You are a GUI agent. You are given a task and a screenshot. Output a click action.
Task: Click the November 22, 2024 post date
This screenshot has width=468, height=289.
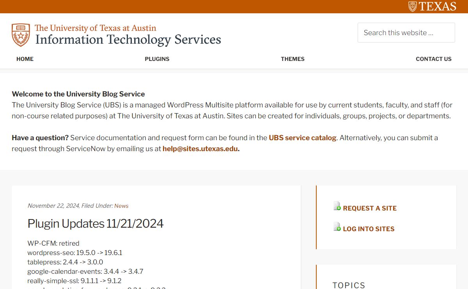pos(53,206)
